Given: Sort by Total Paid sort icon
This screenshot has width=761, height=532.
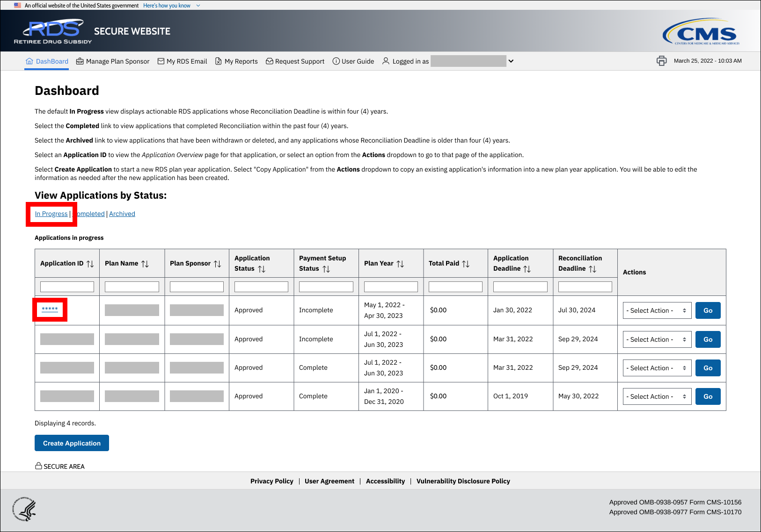Looking at the screenshot, I should coord(466,264).
